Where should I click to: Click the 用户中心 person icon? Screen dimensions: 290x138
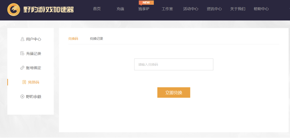22,39
